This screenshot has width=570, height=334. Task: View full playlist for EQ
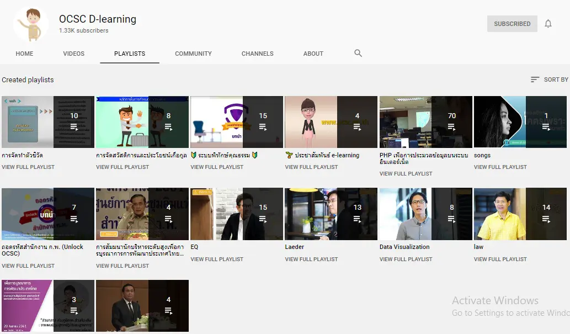(x=217, y=259)
